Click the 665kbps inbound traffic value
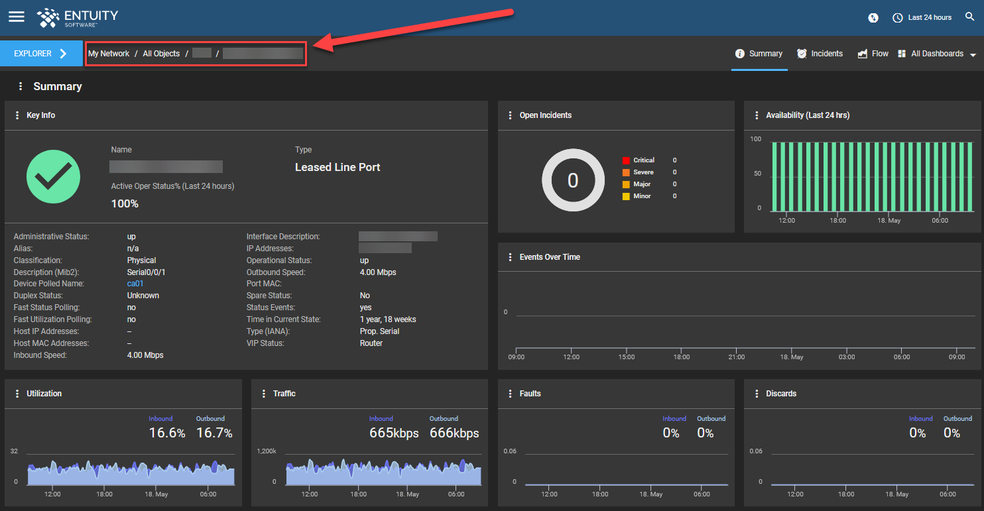This screenshot has width=984, height=511. 394,433
